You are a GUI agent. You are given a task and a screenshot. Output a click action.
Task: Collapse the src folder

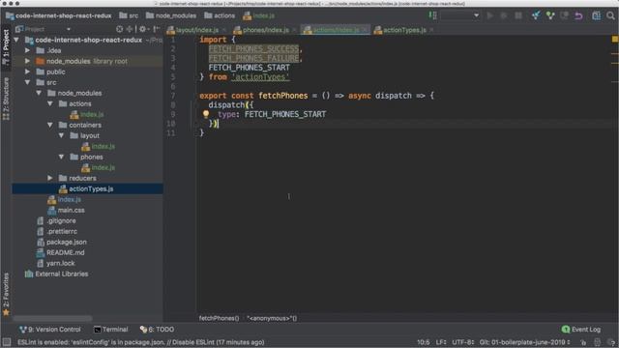click(27, 82)
